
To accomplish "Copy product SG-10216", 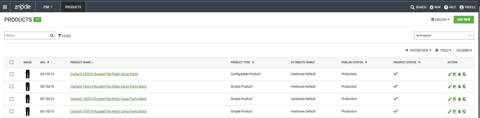I will tap(455, 111).
